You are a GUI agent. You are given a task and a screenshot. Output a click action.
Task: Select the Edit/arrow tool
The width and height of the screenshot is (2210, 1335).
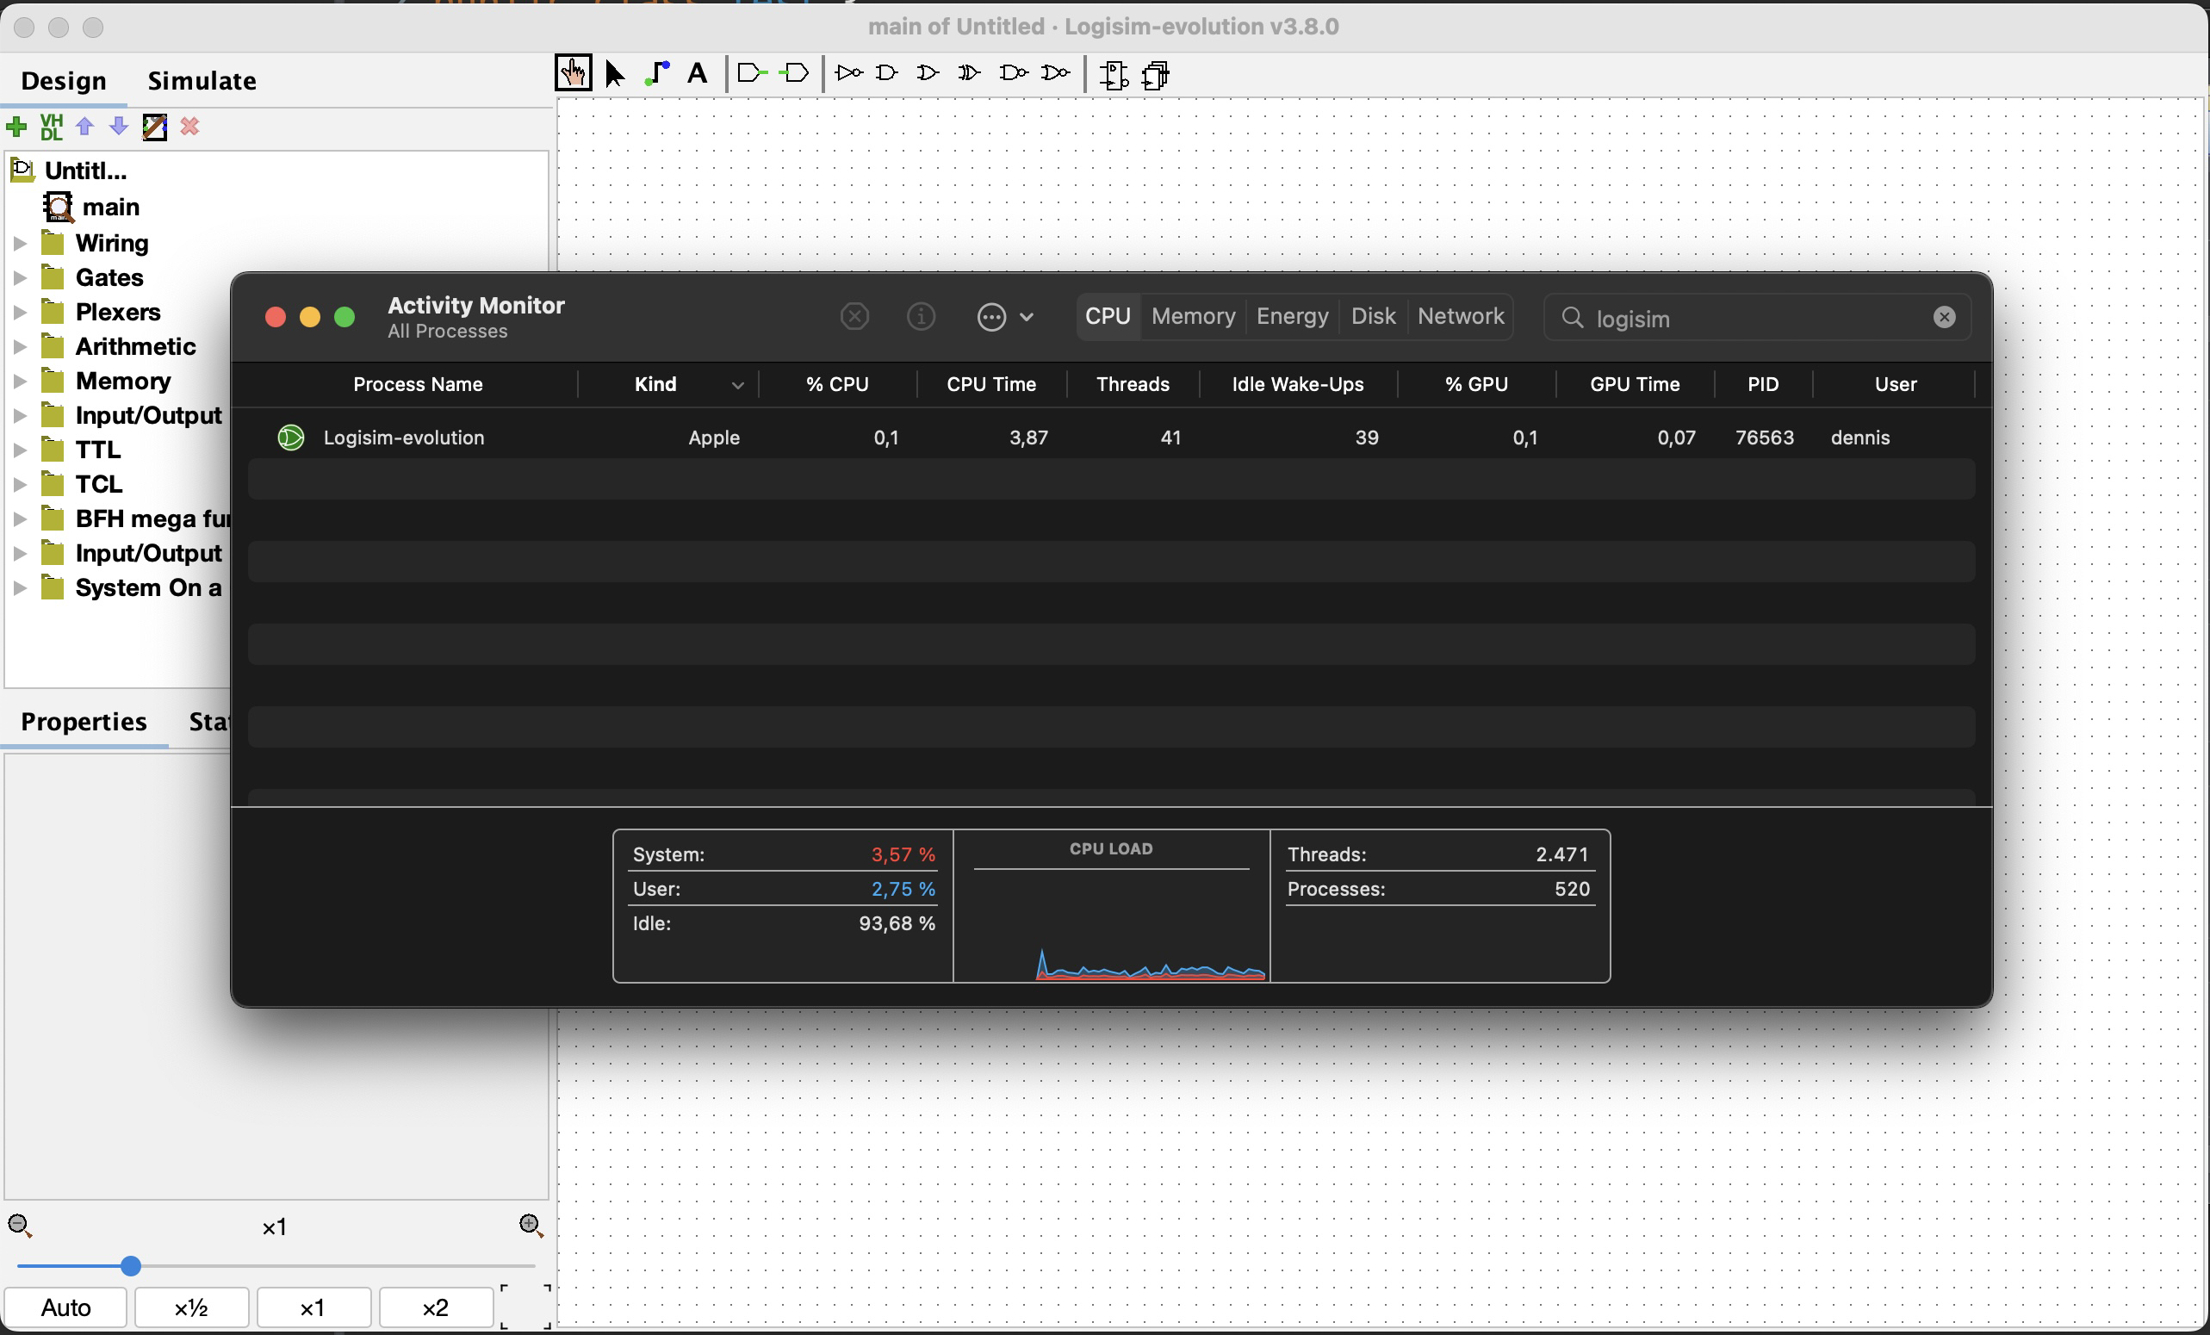614,73
